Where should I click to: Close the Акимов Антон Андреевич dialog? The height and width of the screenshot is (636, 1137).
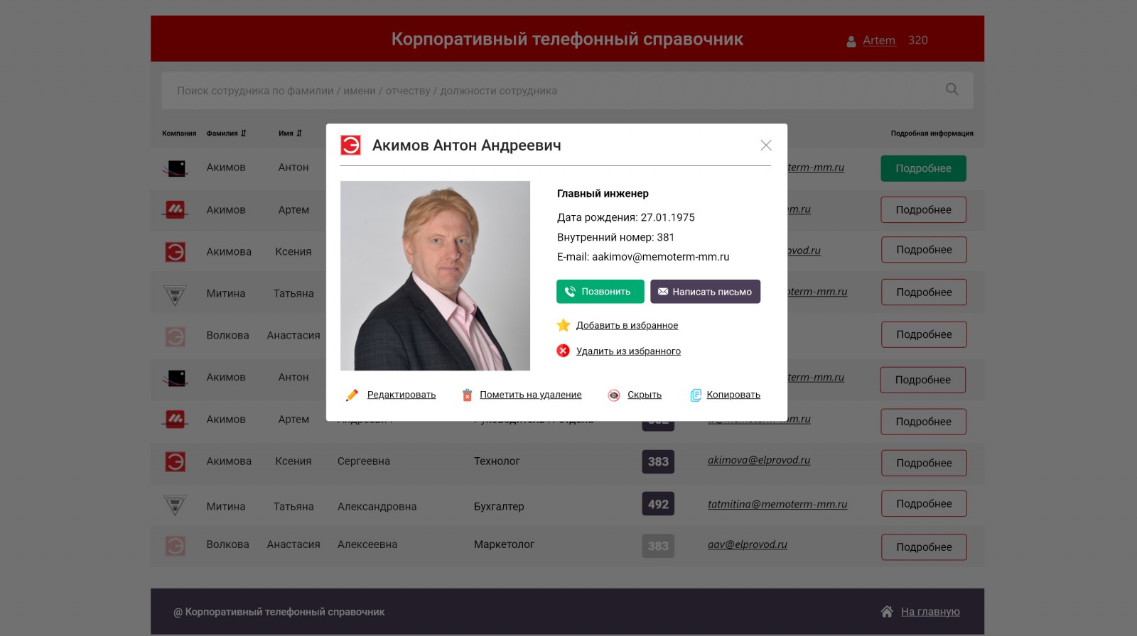pos(766,145)
